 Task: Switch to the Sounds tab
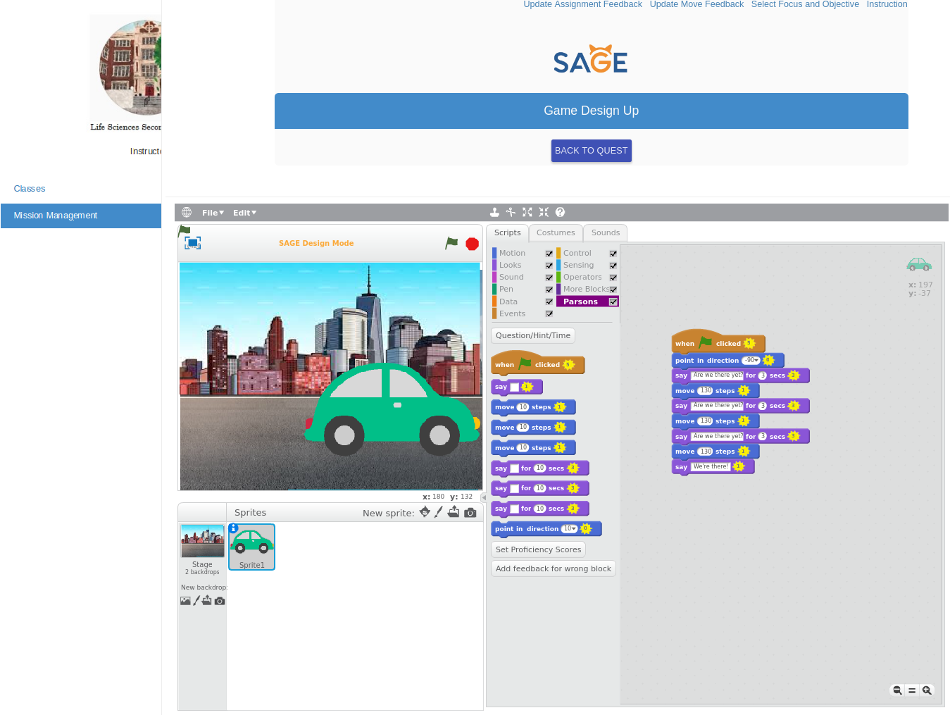pyautogui.click(x=604, y=232)
